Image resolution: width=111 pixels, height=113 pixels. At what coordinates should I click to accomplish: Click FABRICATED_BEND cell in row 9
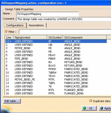coord(76,69)
